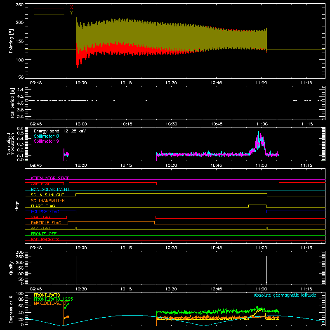Select the red 'X' legend label

71,7
